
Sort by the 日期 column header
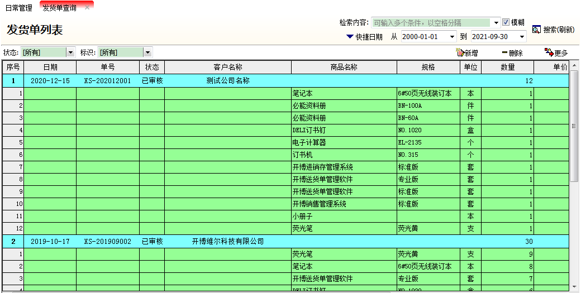tap(50, 67)
